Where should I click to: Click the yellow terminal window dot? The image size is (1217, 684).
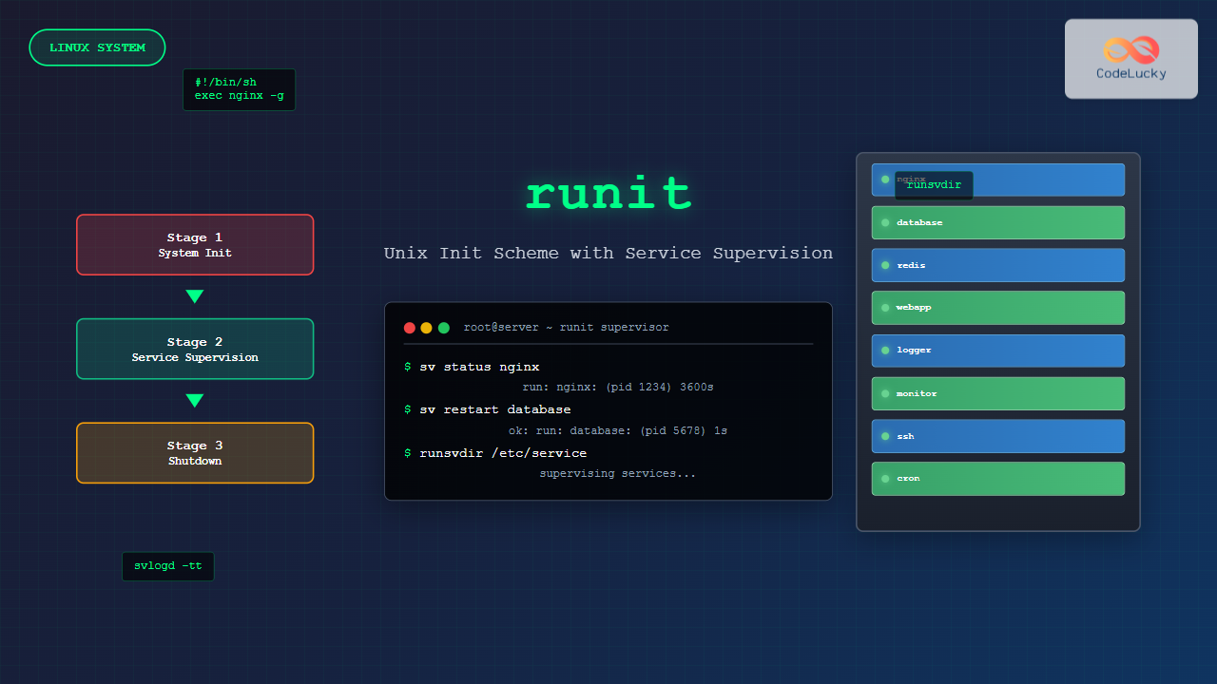pyautogui.click(x=426, y=327)
